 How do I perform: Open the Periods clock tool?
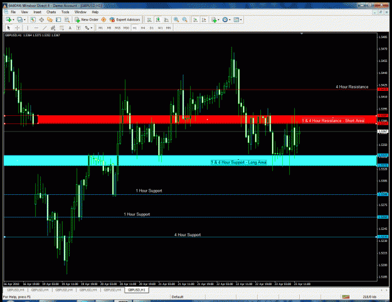(225, 19)
